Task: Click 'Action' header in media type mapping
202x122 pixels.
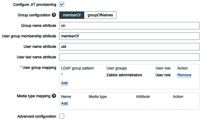Action: (x=178, y=97)
